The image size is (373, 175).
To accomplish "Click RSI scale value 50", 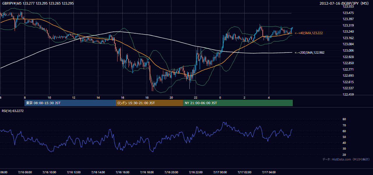I will point(344,137).
